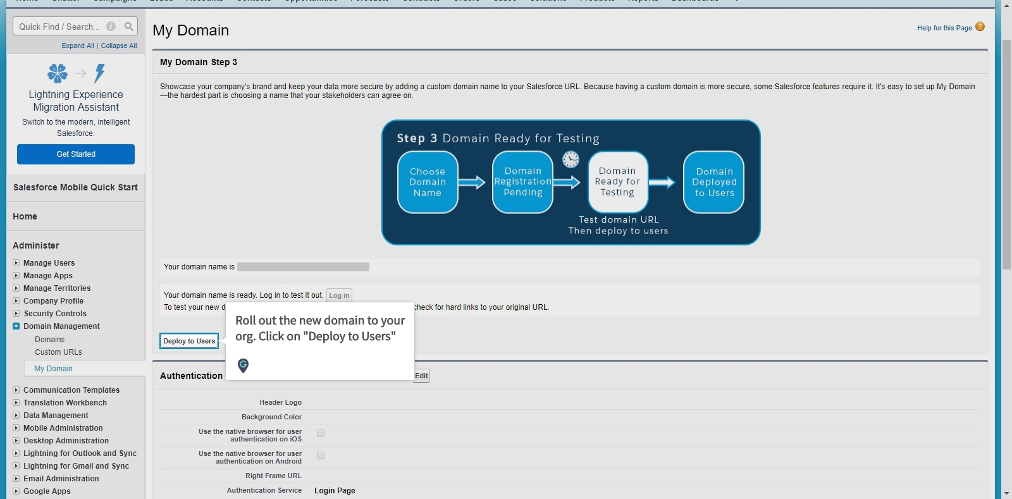Expand the Google Apps section

(x=16, y=491)
